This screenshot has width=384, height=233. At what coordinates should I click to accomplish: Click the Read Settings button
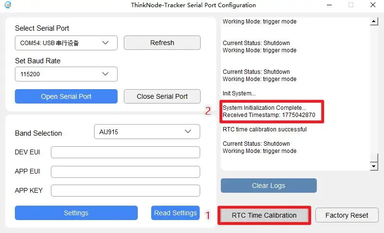175,213
